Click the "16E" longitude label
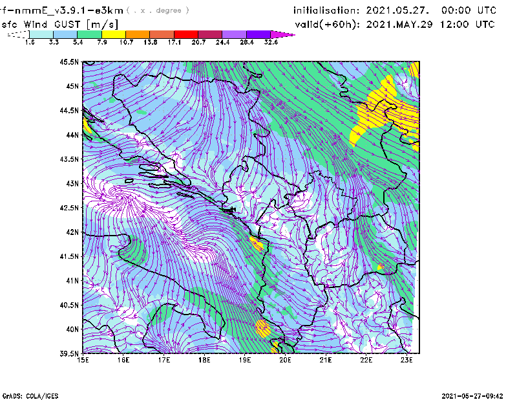The image size is (517, 400). tap(123, 360)
